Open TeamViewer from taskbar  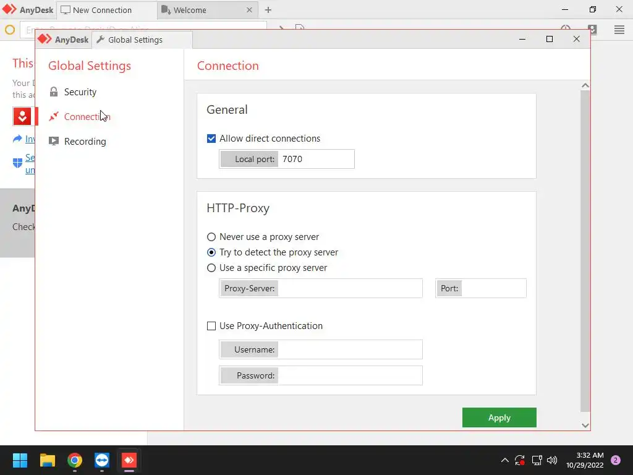102,460
